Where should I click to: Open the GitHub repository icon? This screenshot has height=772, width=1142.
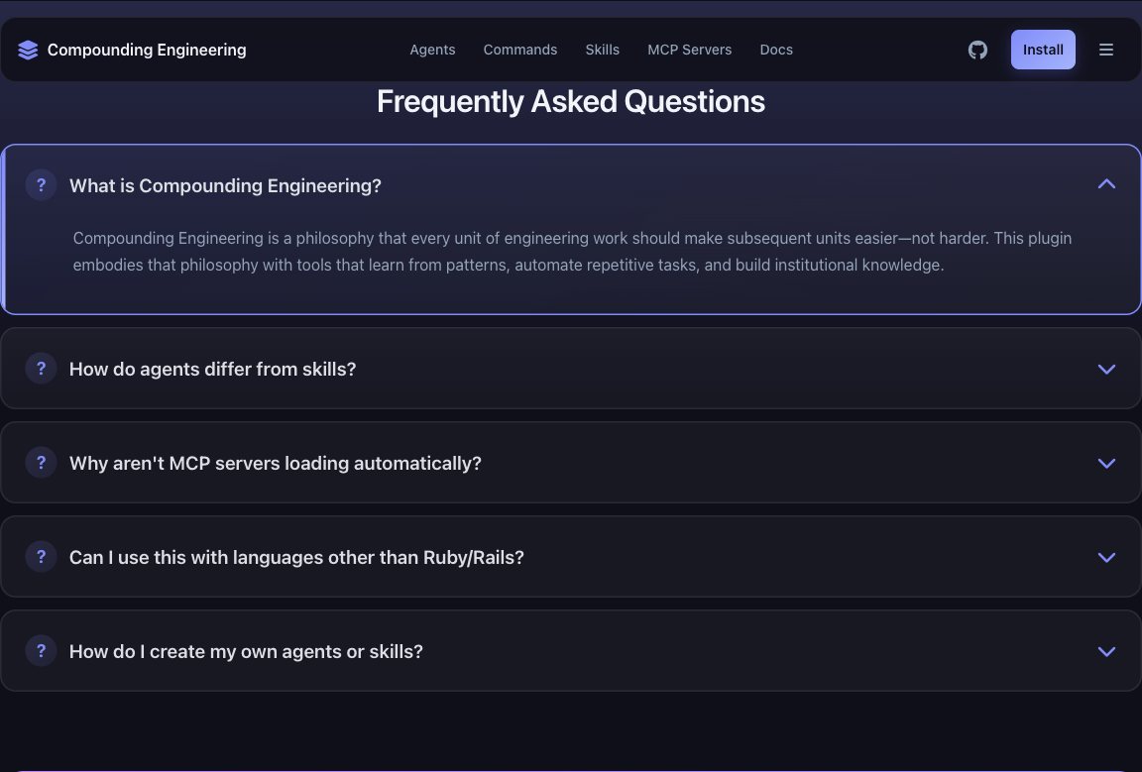point(977,50)
